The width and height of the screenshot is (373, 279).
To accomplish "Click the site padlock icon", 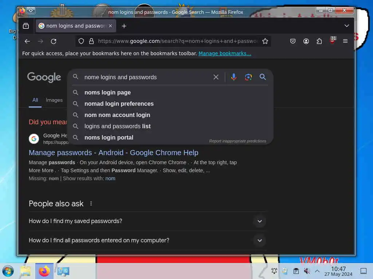I will [x=91, y=41].
